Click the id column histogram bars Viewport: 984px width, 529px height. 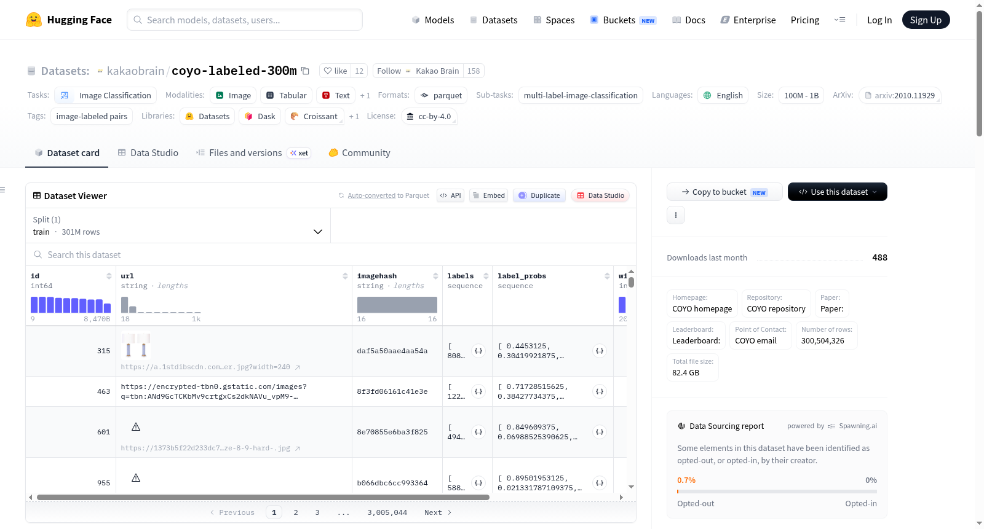pos(71,305)
